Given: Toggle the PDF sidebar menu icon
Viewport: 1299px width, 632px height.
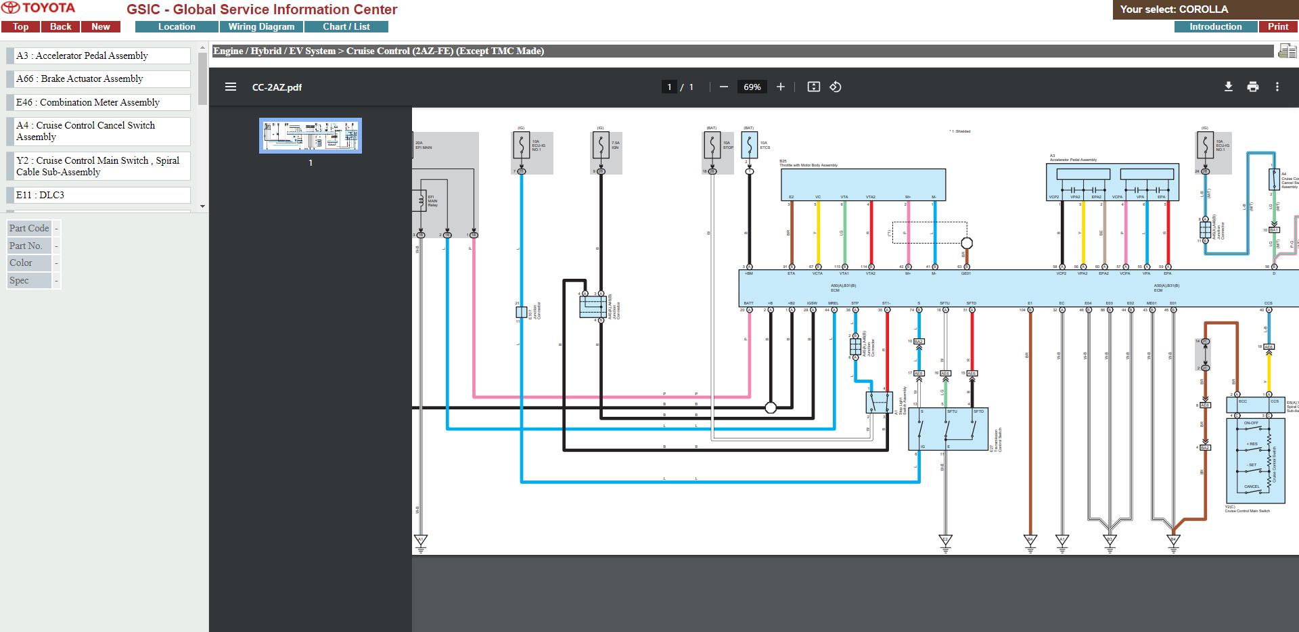Looking at the screenshot, I should (231, 87).
